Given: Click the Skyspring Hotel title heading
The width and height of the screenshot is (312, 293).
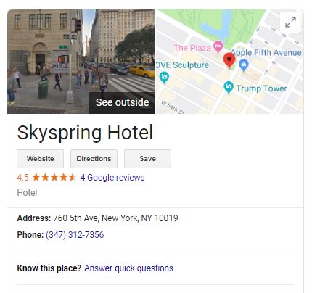Looking at the screenshot, I should coord(85,133).
